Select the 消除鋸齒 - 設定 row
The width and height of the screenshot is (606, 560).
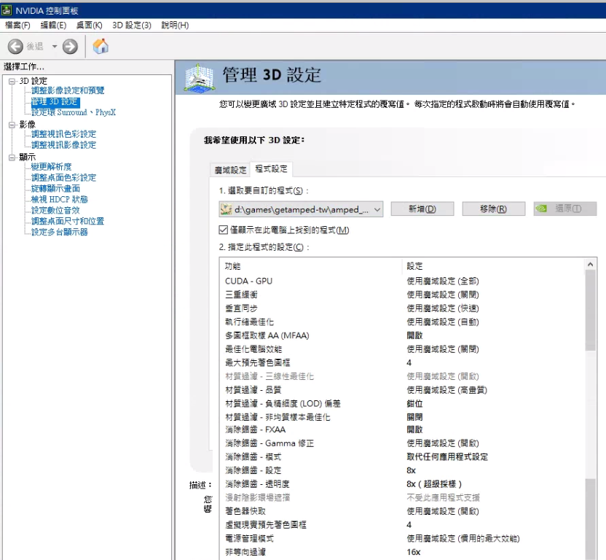click(402, 470)
